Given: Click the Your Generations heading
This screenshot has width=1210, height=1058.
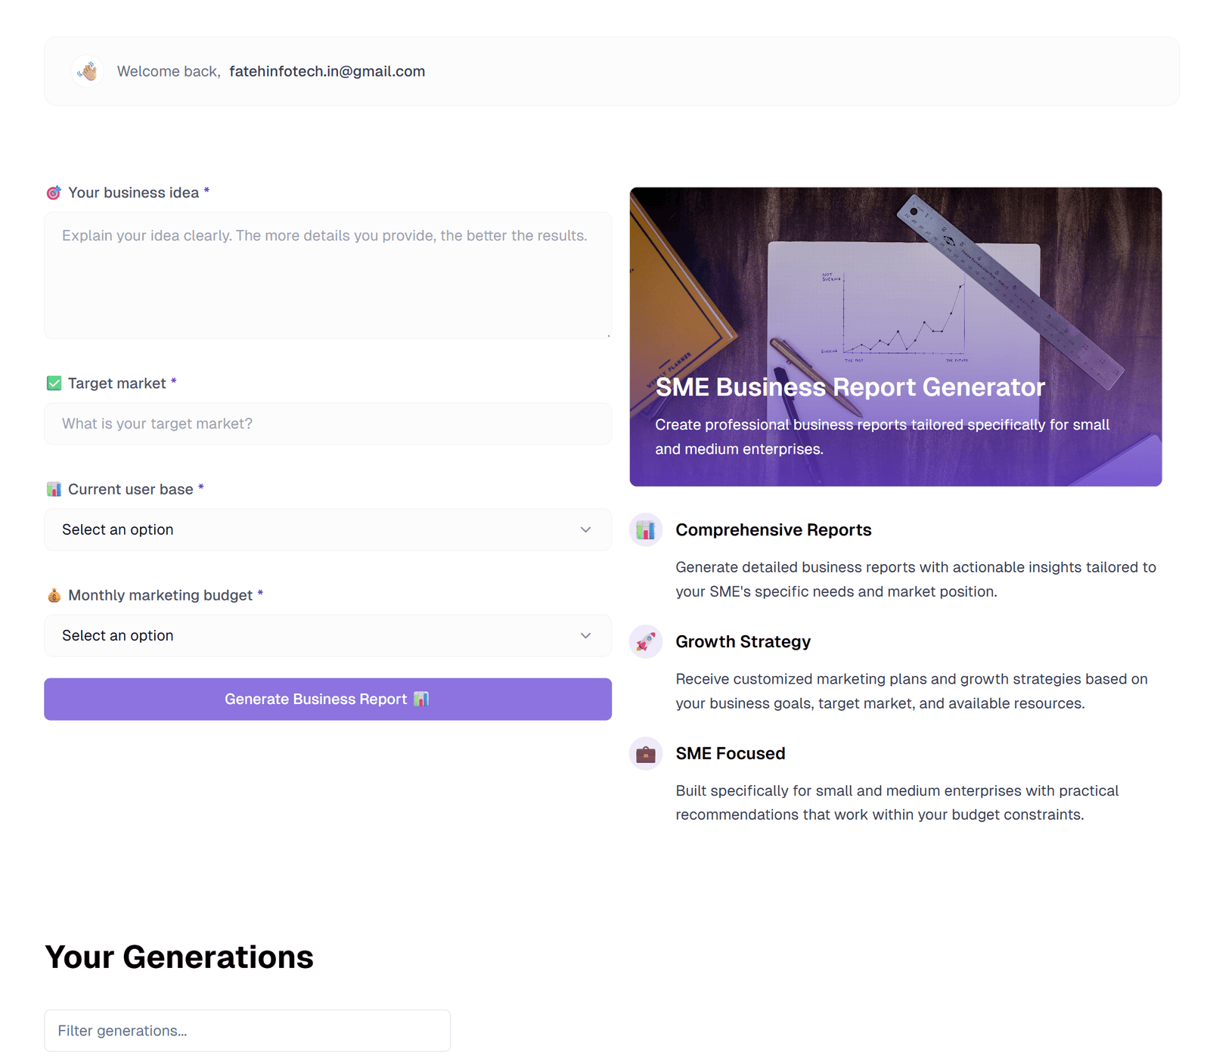Looking at the screenshot, I should pos(179,957).
